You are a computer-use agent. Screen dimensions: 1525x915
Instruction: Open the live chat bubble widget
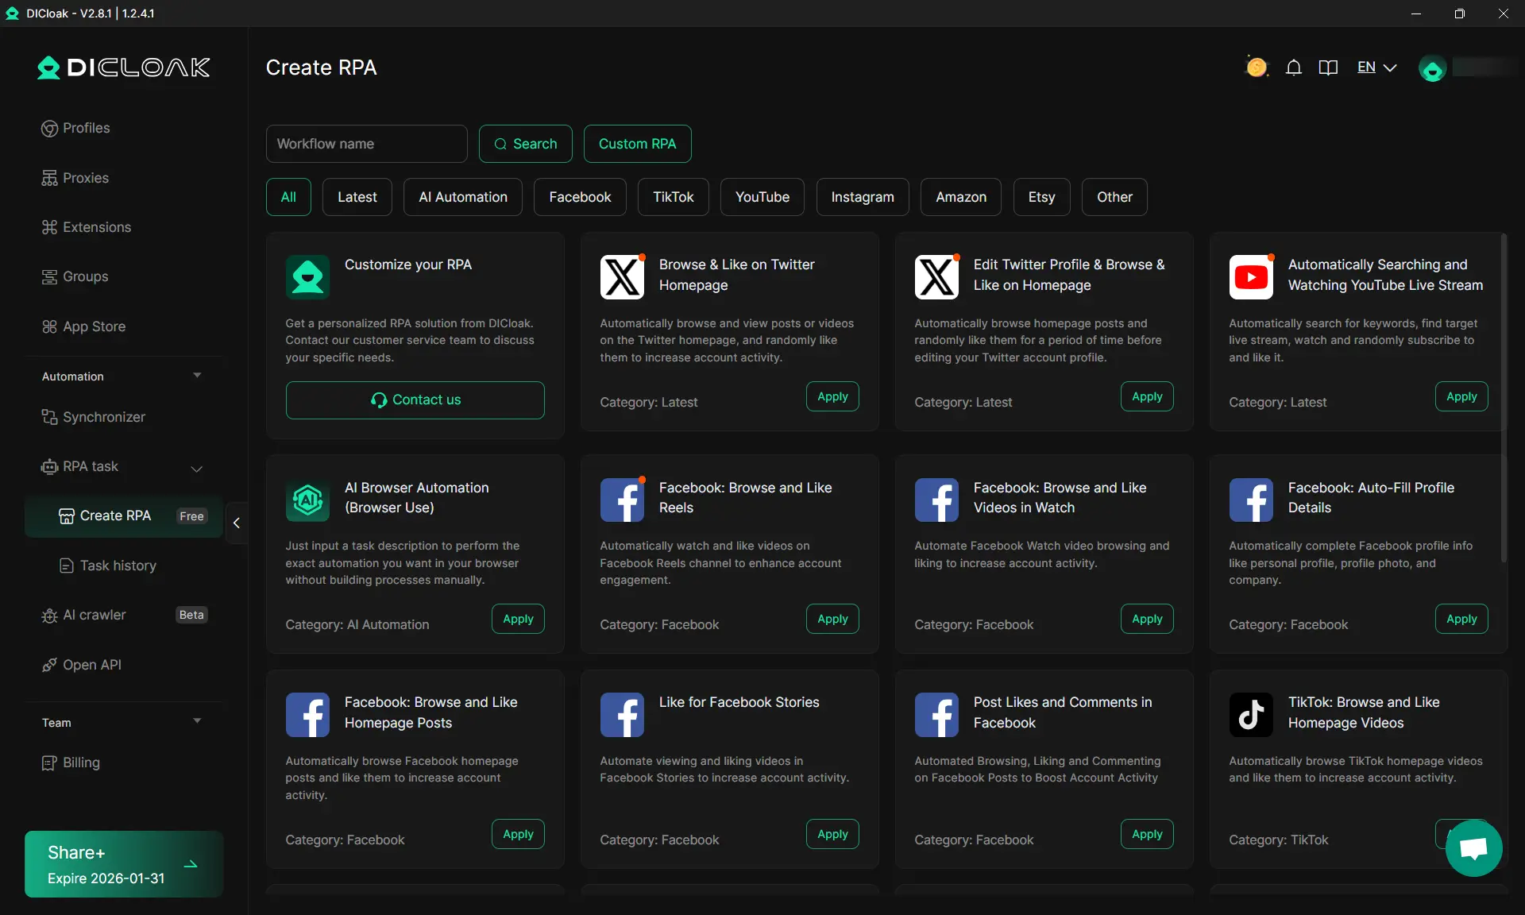pos(1473,848)
